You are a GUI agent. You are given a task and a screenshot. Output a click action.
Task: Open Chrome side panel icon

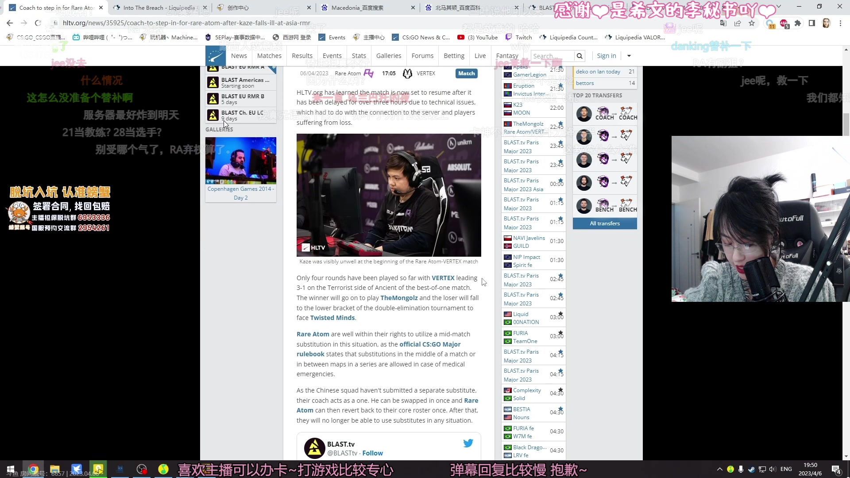click(x=812, y=23)
